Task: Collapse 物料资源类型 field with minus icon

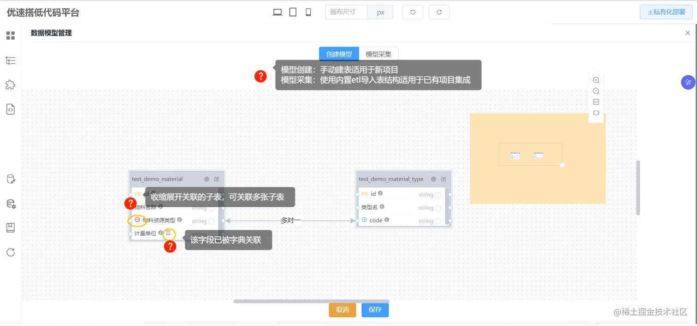Action: point(137,219)
